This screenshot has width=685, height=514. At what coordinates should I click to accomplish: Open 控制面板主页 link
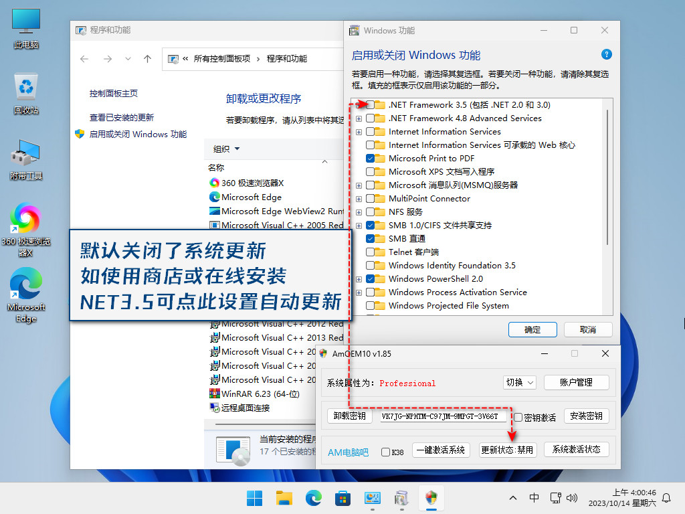pos(114,94)
